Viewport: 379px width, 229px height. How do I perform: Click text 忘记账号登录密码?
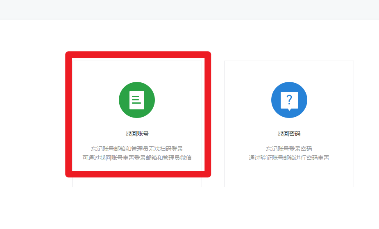coord(289,149)
